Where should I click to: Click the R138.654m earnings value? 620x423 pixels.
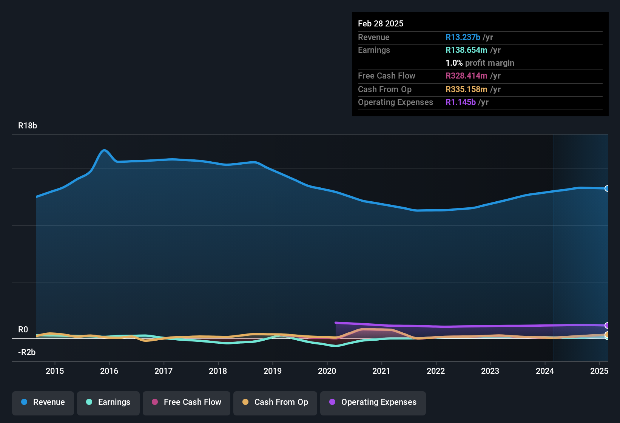466,50
